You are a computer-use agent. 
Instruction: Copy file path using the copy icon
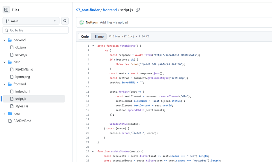[x=138, y=10]
